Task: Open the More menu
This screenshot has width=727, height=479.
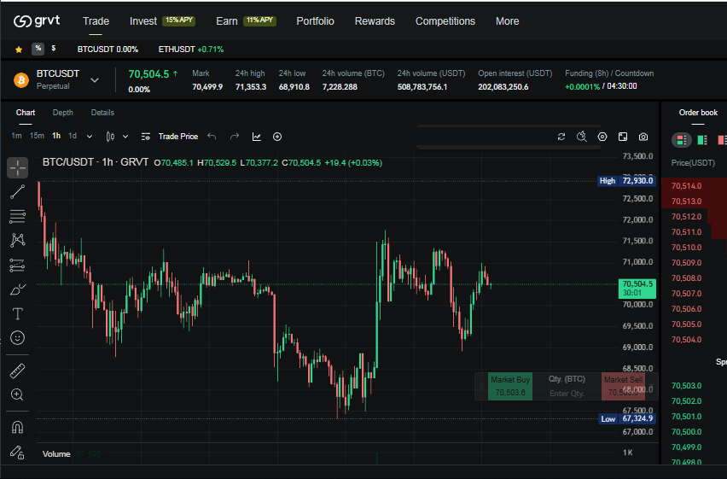Action: pyautogui.click(x=507, y=21)
